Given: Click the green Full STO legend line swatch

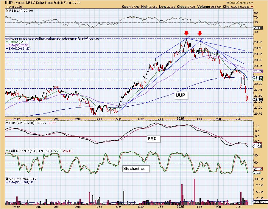Looking at the screenshot, I should coord(7,151).
